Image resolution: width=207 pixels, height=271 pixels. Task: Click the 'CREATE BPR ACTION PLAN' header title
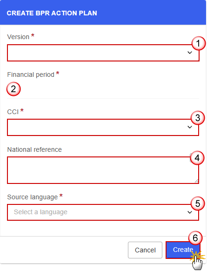(x=52, y=13)
